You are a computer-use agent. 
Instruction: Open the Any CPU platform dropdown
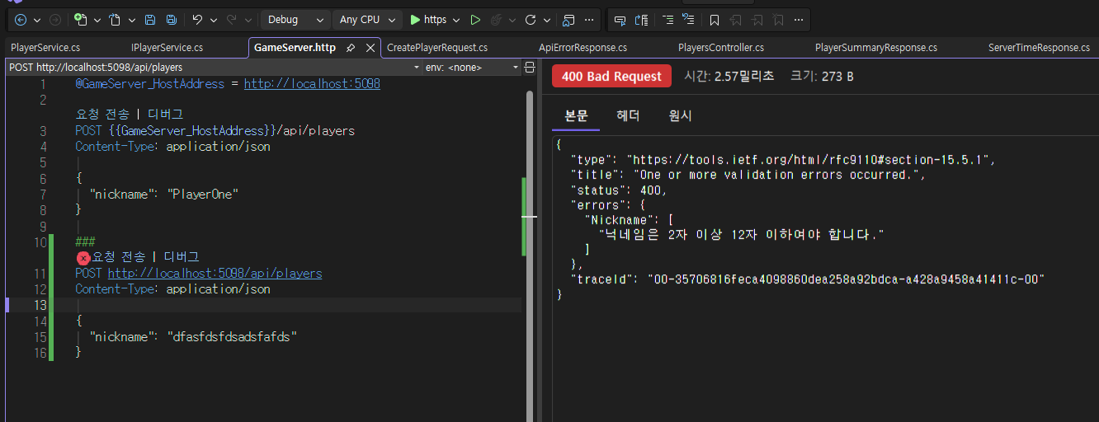pyautogui.click(x=368, y=19)
